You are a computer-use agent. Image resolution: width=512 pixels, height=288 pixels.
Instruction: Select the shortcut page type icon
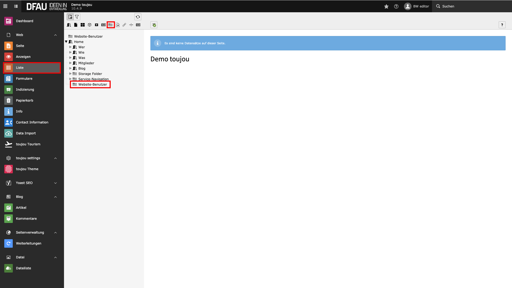(x=118, y=25)
